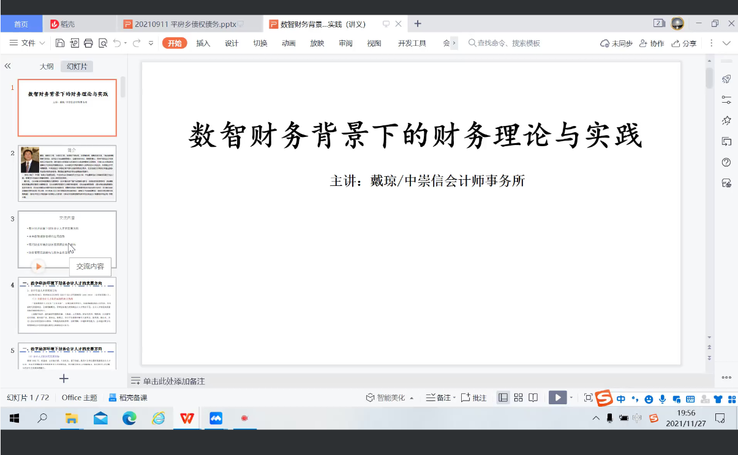738x455 pixels.
Task: Select slide 2 thumbnail 简介
Action: click(x=67, y=174)
